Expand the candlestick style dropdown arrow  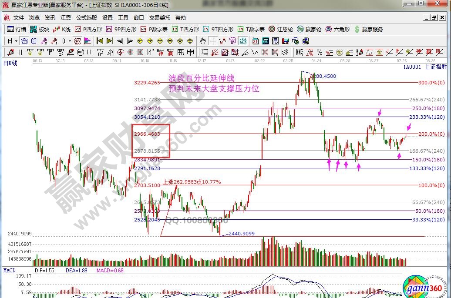[x=70, y=41]
